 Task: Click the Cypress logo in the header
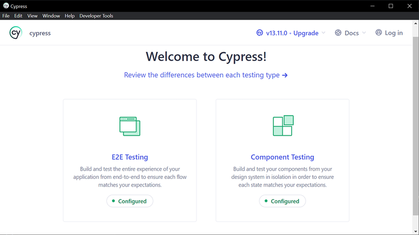coord(15,33)
